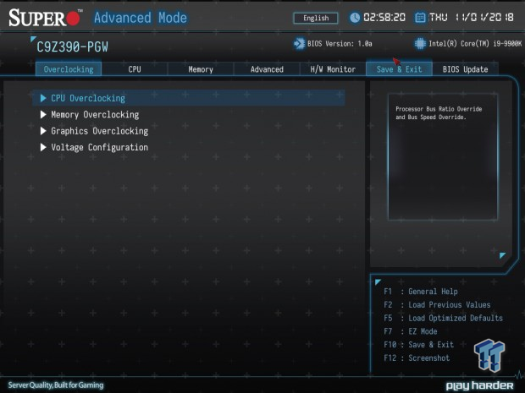
Task: Open the Advanced tab
Action: coord(267,69)
